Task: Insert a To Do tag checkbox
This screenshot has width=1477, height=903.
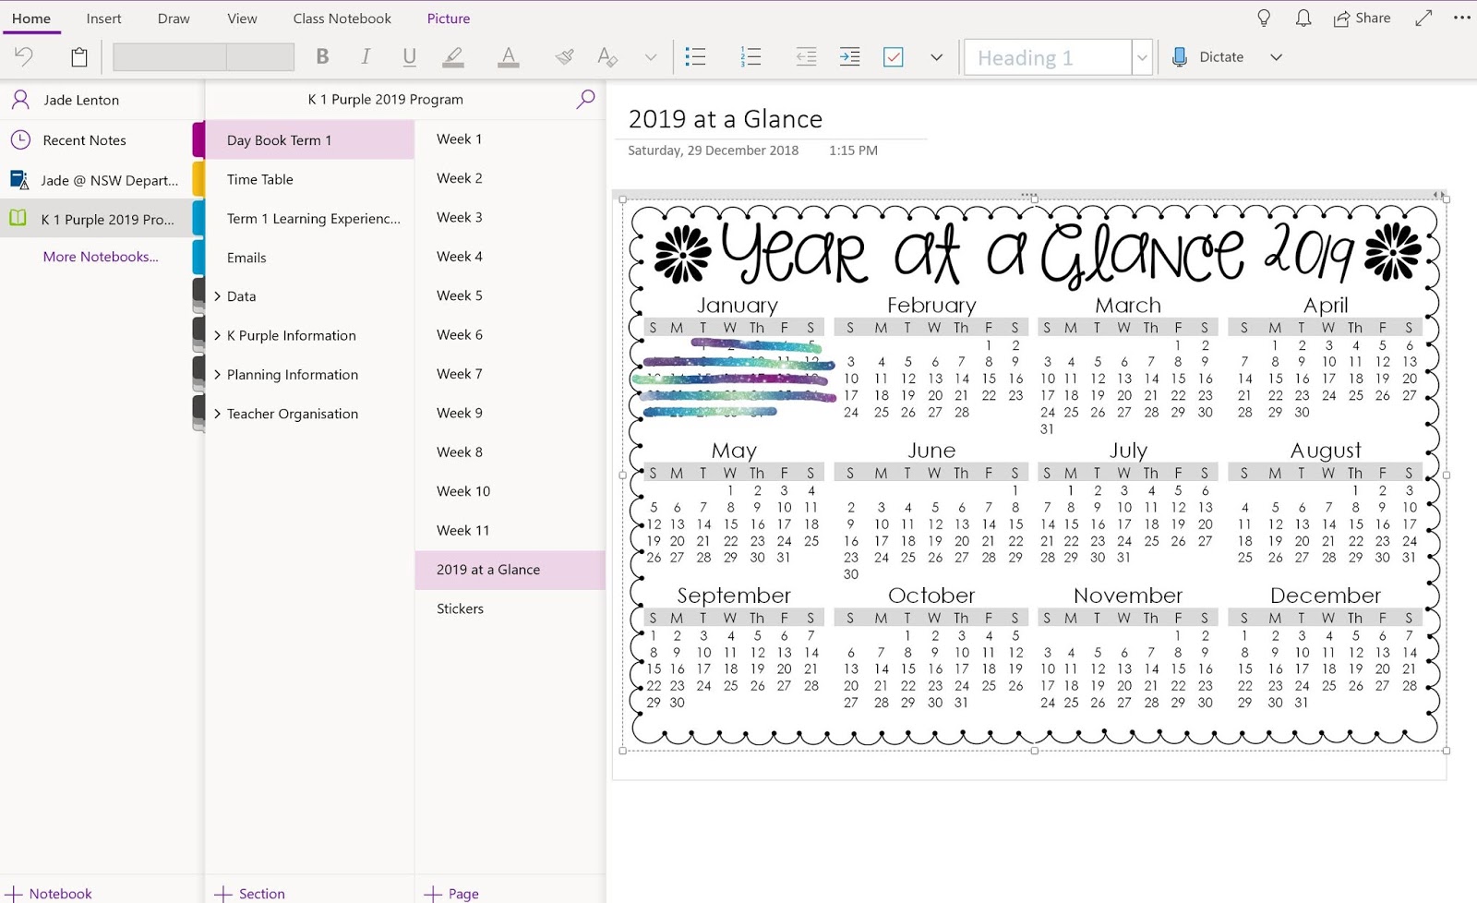Action: pyautogui.click(x=893, y=56)
